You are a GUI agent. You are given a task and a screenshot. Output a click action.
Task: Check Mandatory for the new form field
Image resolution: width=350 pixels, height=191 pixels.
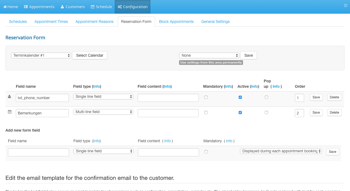(x=206, y=152)
